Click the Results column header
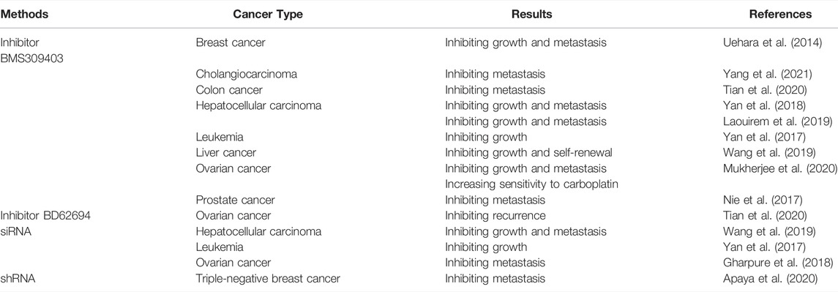The height and width of the screenshot is (292, 838). coord(532,15)
